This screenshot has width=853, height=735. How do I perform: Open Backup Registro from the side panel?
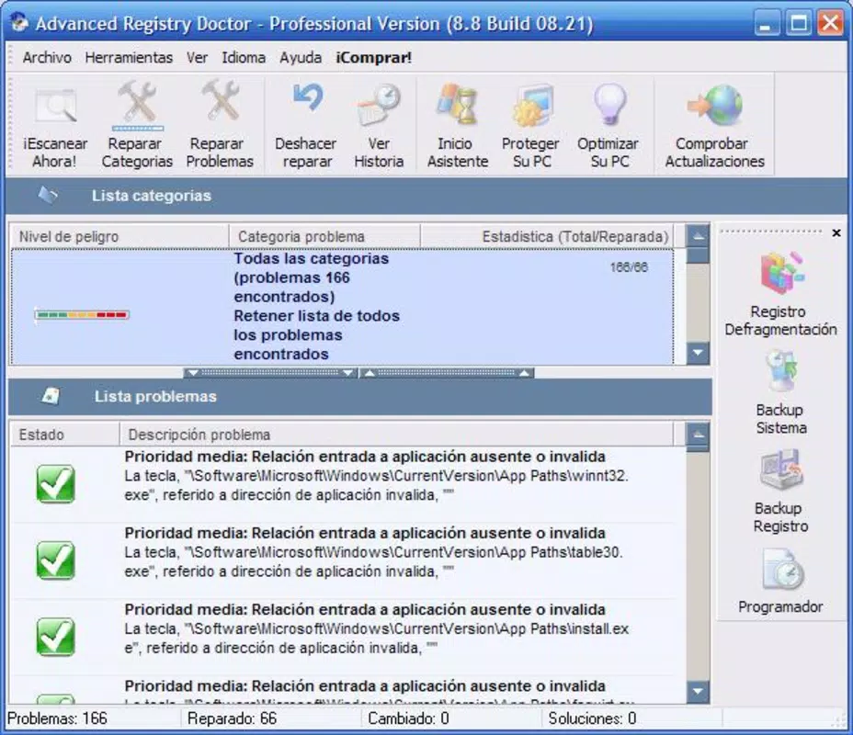click(x=780, y=492)
